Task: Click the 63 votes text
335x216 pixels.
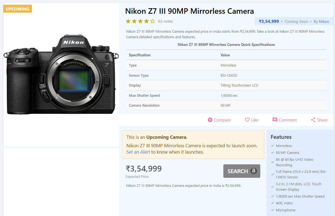Action: coord(165,21)
